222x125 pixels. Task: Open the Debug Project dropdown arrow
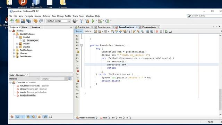(103, 21)
